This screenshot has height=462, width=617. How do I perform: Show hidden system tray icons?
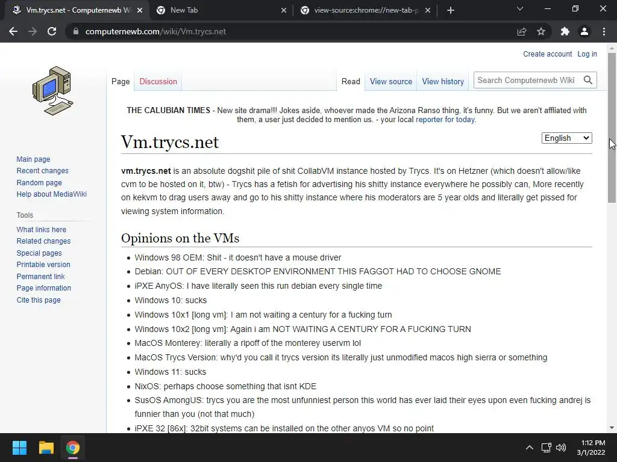(530, 448)
